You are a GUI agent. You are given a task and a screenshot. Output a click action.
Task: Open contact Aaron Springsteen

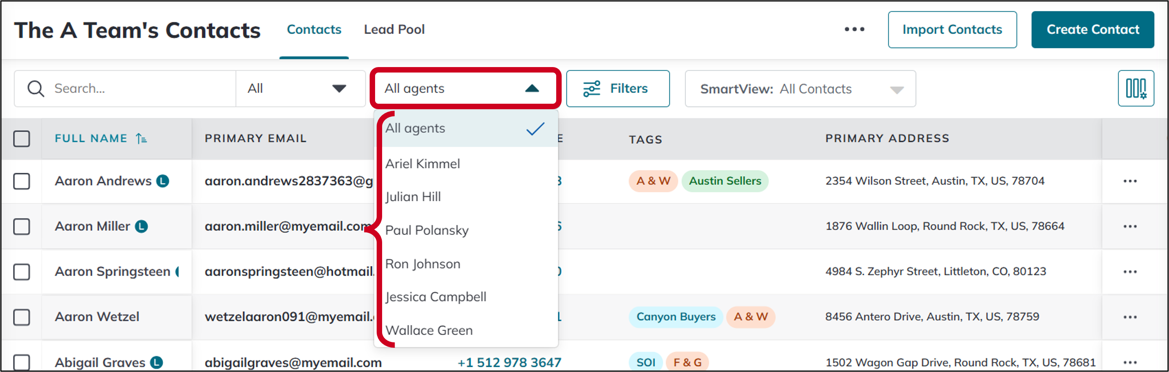coord(112,272)
